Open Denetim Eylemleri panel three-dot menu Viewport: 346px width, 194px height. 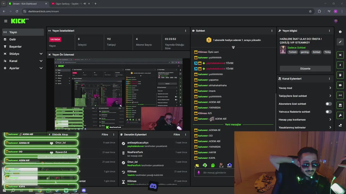(185, 134)
